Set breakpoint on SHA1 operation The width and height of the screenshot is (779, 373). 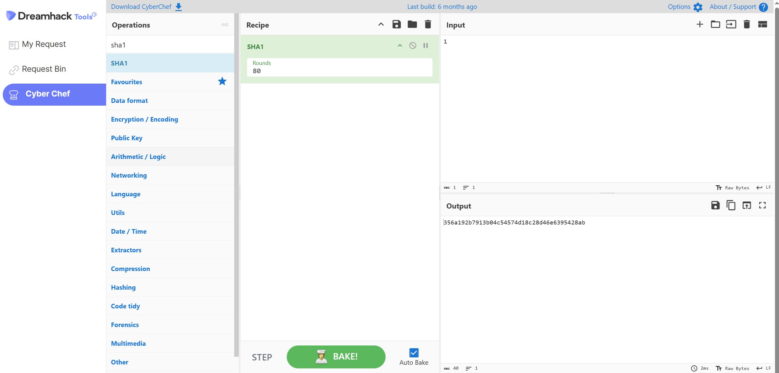coord(426,46)
